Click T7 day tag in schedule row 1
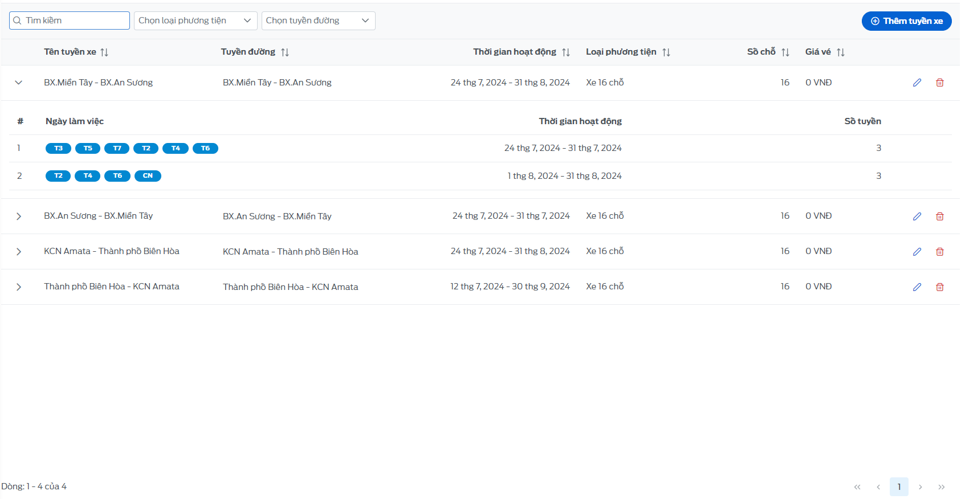This screenshot has height=499, width=961. click(x=117, y=149)
